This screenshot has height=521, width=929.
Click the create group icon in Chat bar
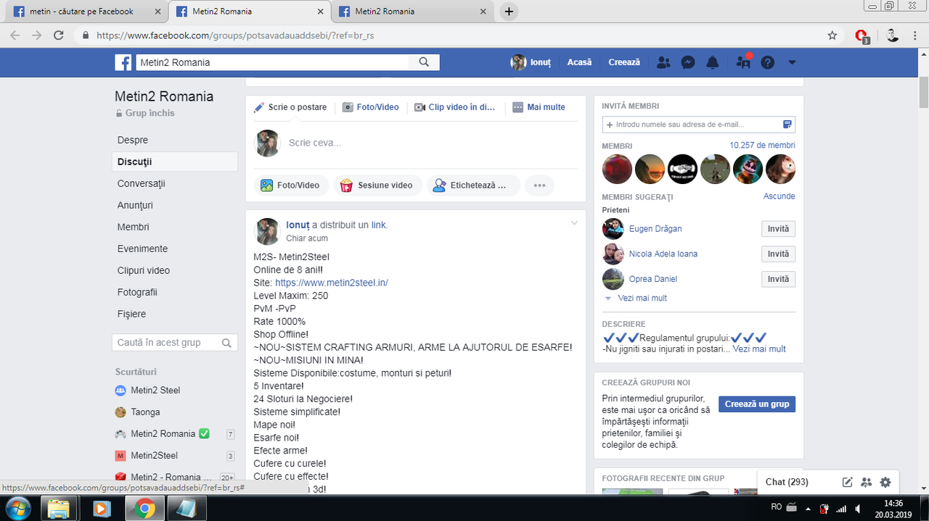tap(866, 482)
